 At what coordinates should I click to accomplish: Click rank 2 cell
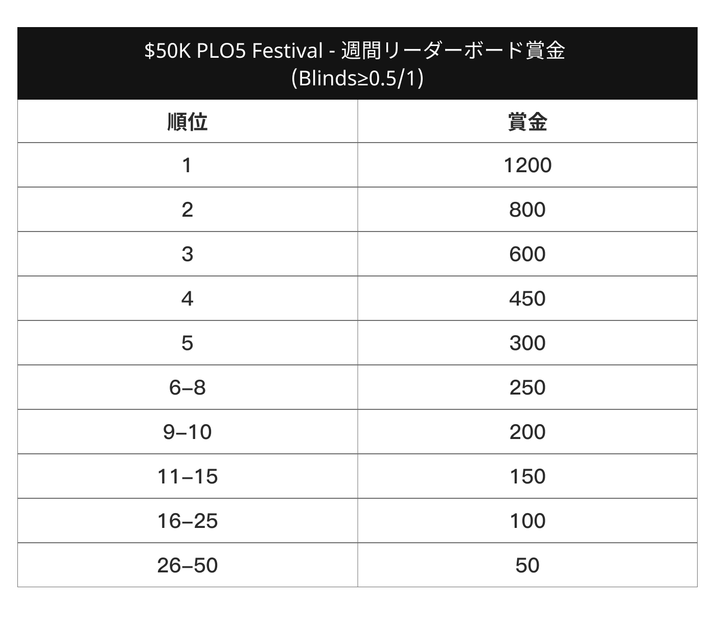click(x=188, y=210)
